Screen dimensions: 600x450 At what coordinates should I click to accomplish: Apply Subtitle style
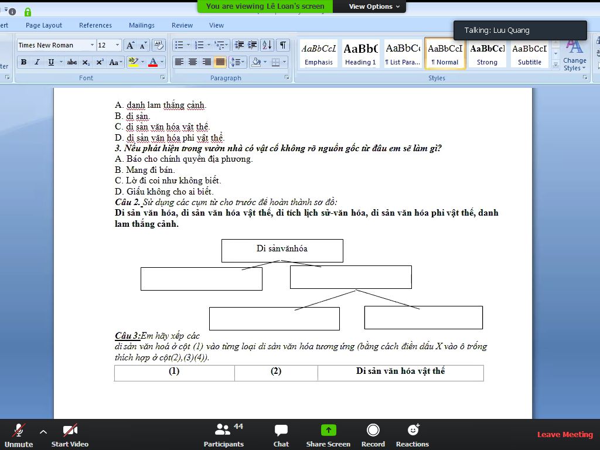pos(530,54)
